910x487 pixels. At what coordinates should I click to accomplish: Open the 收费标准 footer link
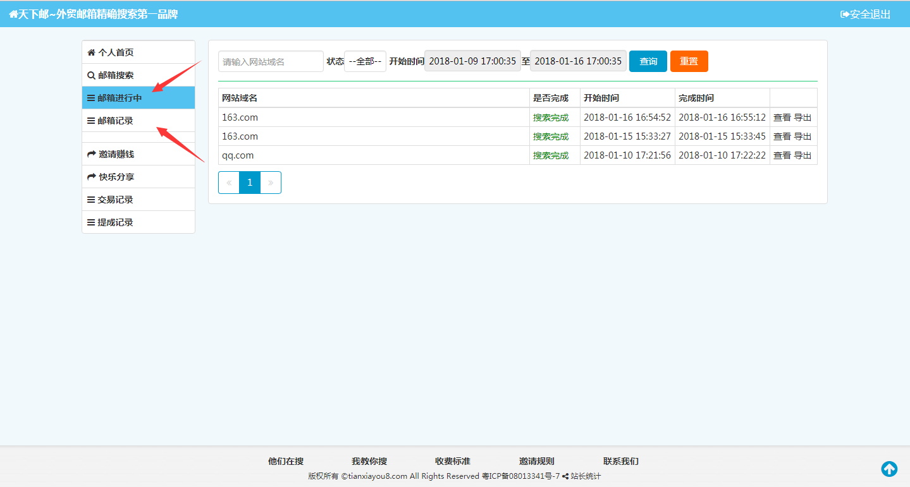[453, 461]
